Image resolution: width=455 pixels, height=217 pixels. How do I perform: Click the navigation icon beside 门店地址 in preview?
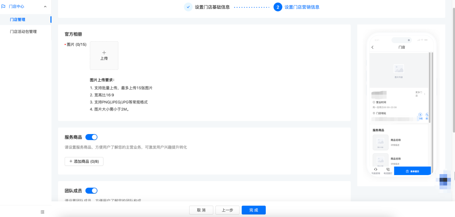(x=420, y=115)
